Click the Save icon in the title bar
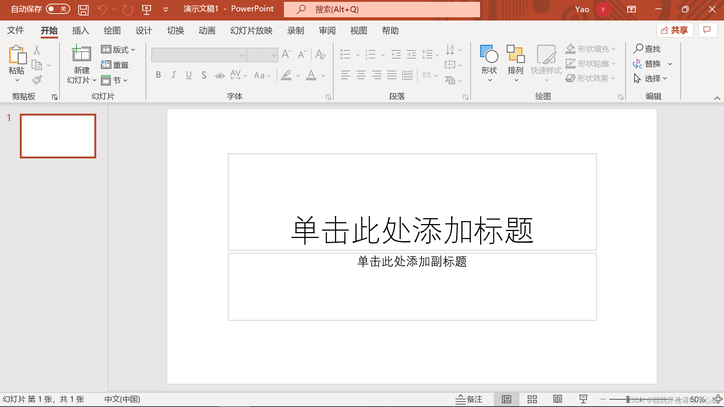The height and width of the screenshot is (407, 724). [83, 10]
